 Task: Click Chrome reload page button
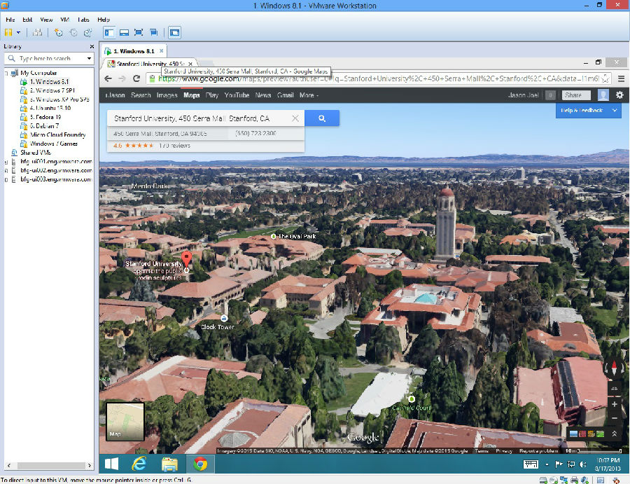click(137, 79)
